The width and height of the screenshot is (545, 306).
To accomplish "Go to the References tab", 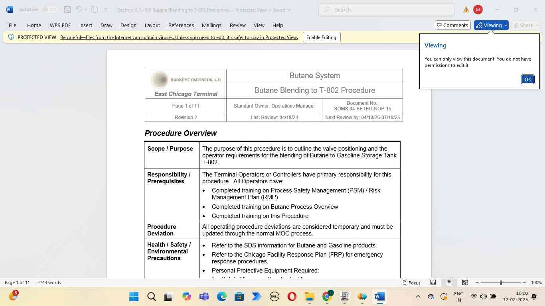I will tap(181, 25).
